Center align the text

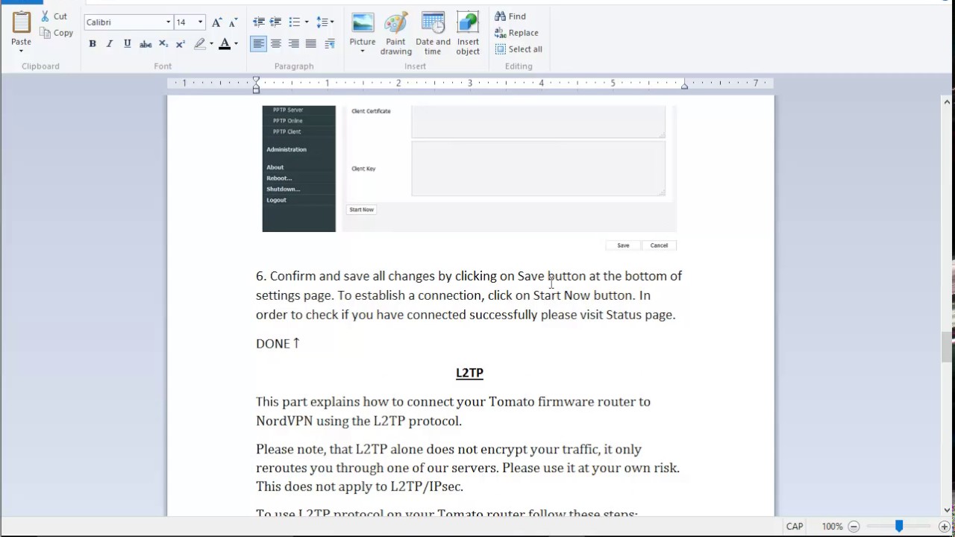point(276,44)
